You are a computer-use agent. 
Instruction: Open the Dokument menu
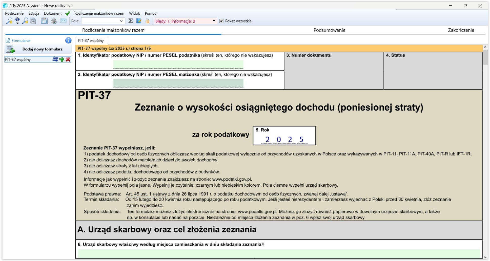tap(53, 13)
